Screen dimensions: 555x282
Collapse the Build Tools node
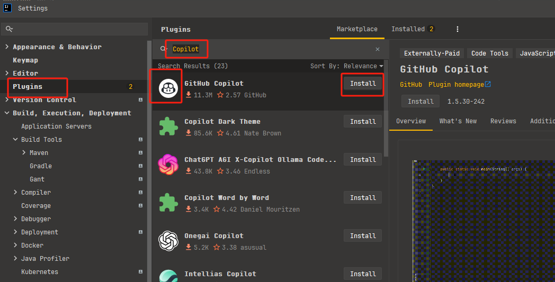[15, 139]
